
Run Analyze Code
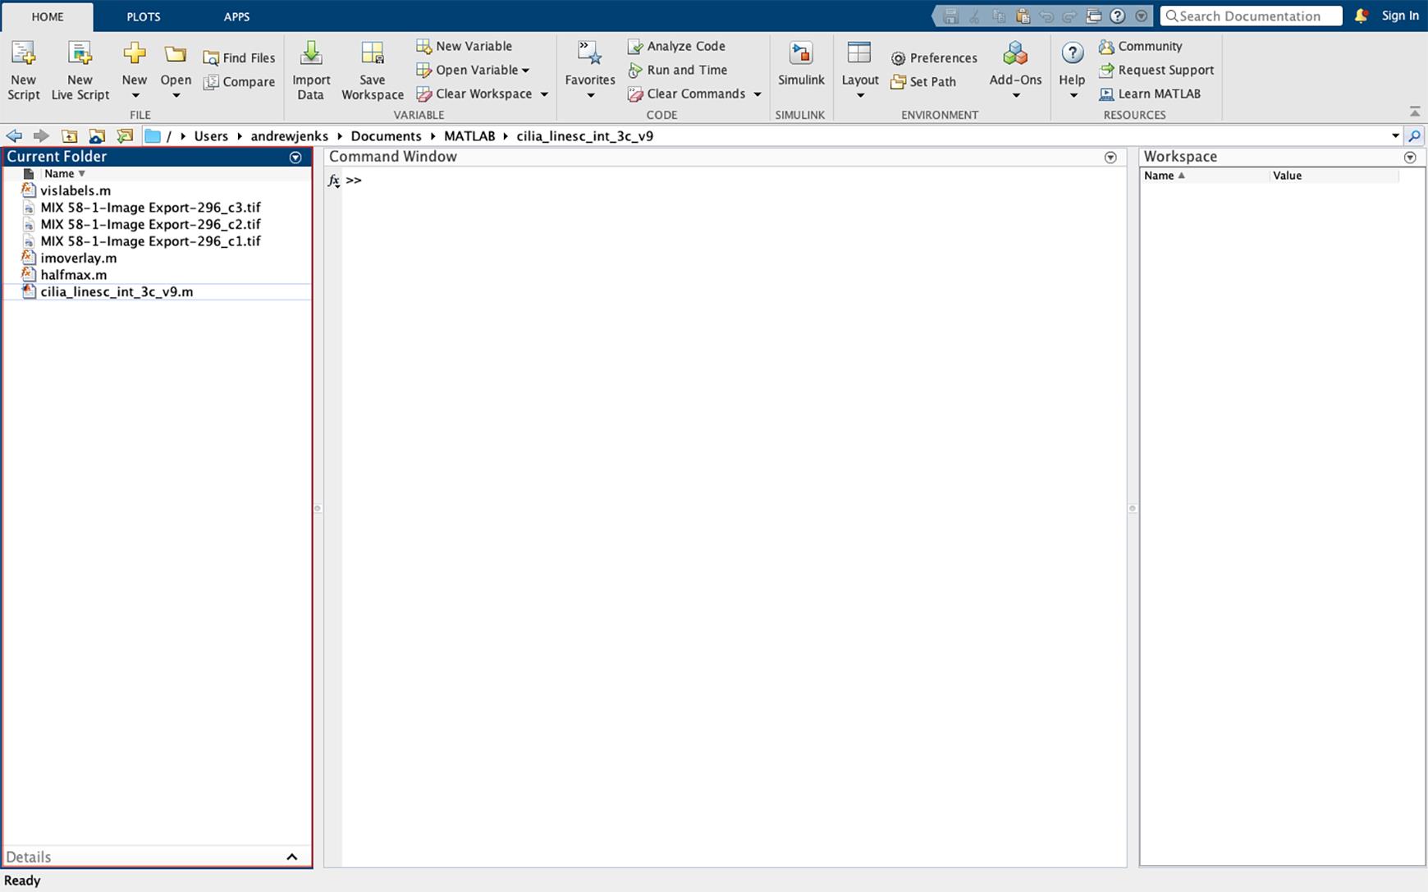pyautogui.click(x=676, y=46)
